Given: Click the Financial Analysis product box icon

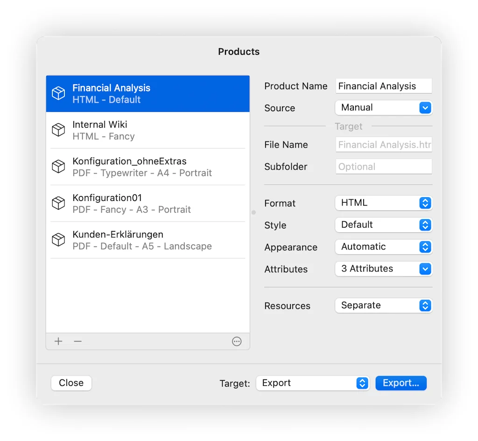Looking at the screenshot, I should point(58,93).
